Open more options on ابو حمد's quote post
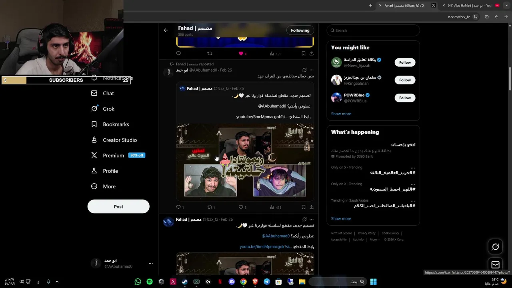 point(312,70)
